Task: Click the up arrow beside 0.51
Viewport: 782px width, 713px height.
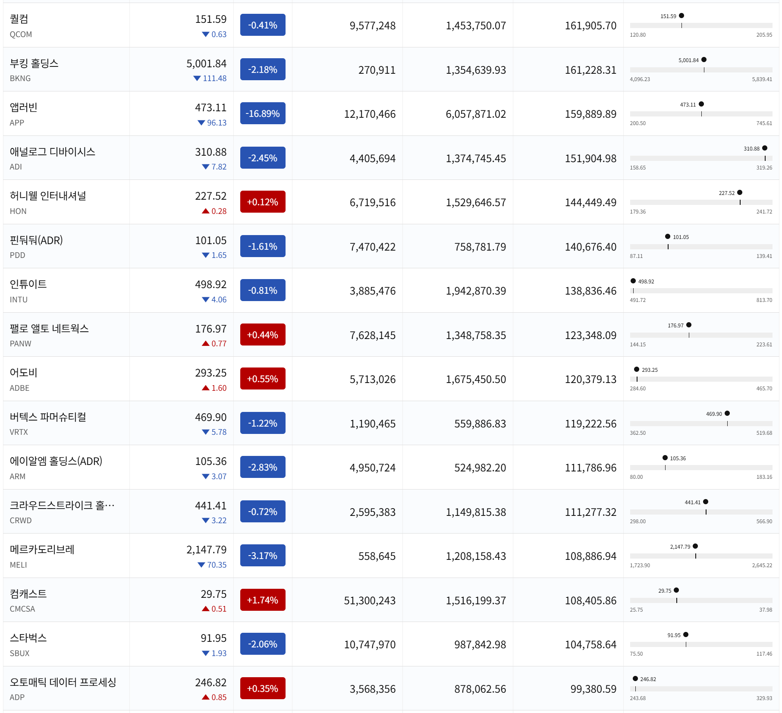Action: (206, 609)
